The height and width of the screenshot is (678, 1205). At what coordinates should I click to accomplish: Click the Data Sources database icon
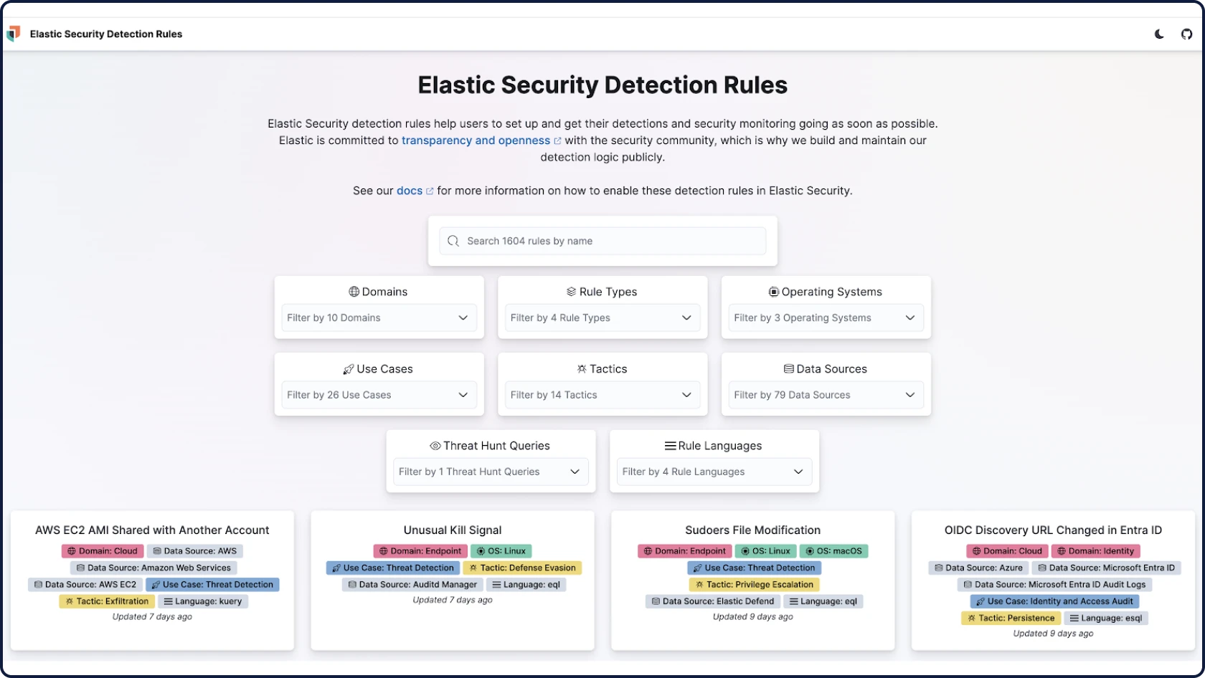tap(788, 369)
